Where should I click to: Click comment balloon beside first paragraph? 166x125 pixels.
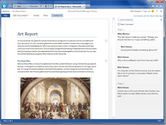tap(106, 41)
